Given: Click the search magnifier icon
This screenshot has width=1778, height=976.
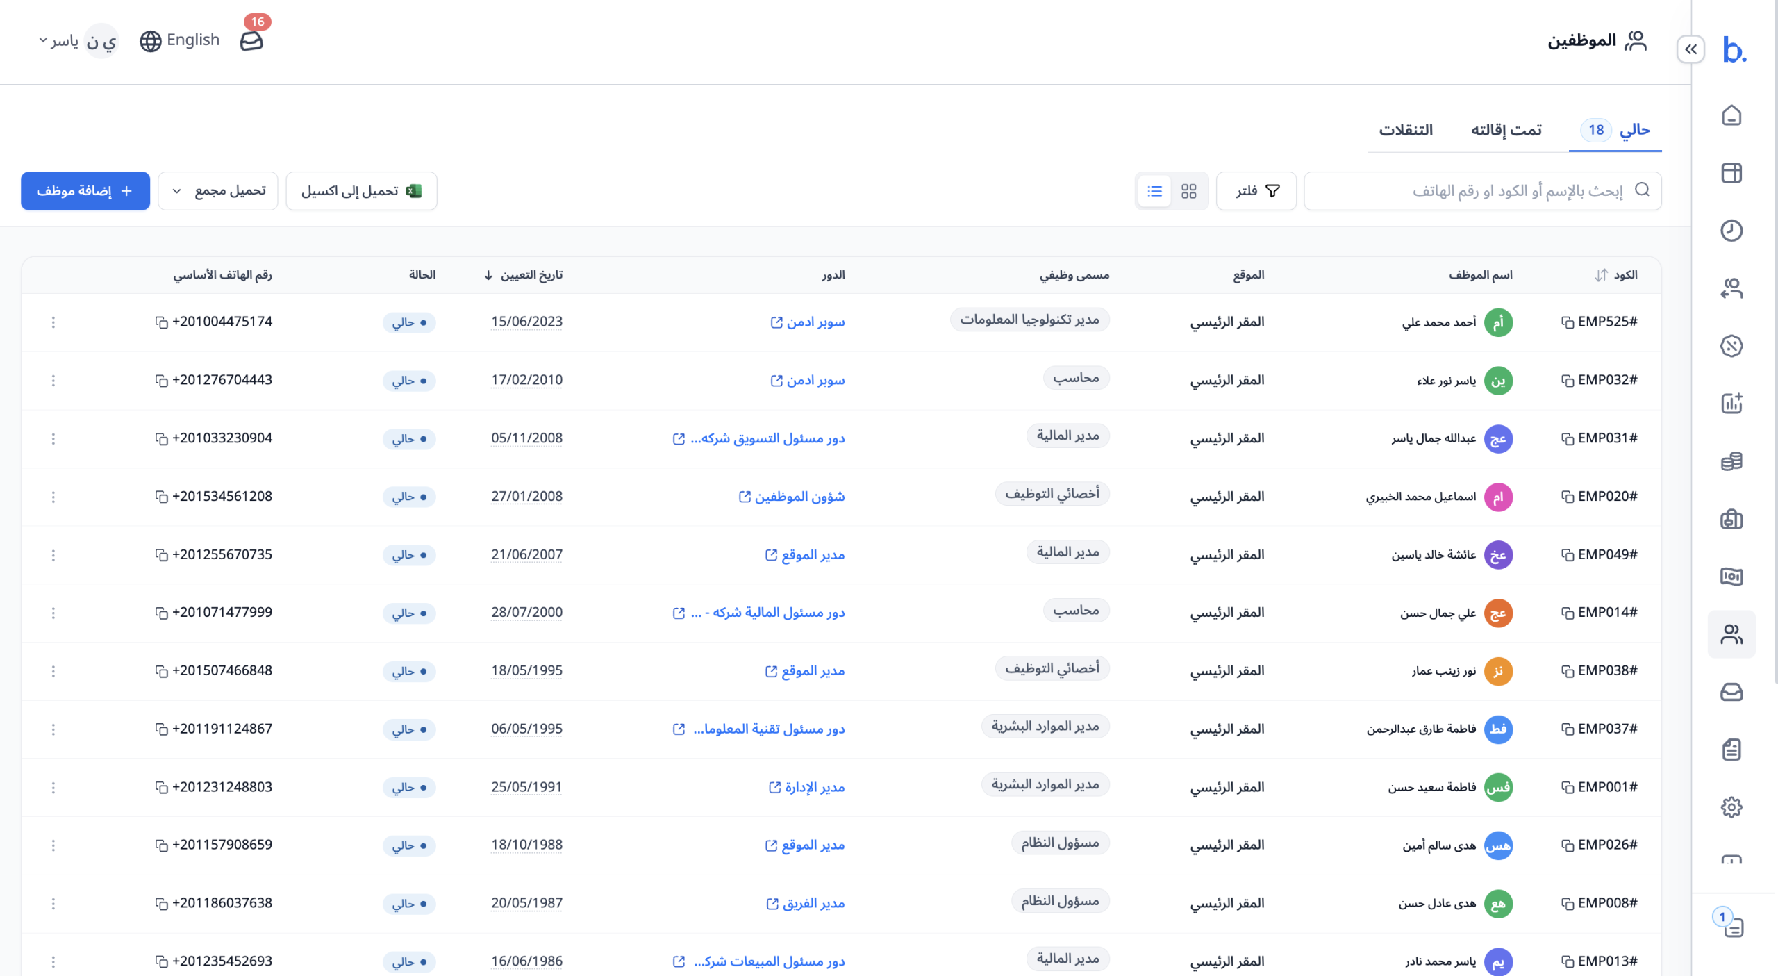Looking at the screenshot, I should pyautogui.click(x=1642, y=190).
